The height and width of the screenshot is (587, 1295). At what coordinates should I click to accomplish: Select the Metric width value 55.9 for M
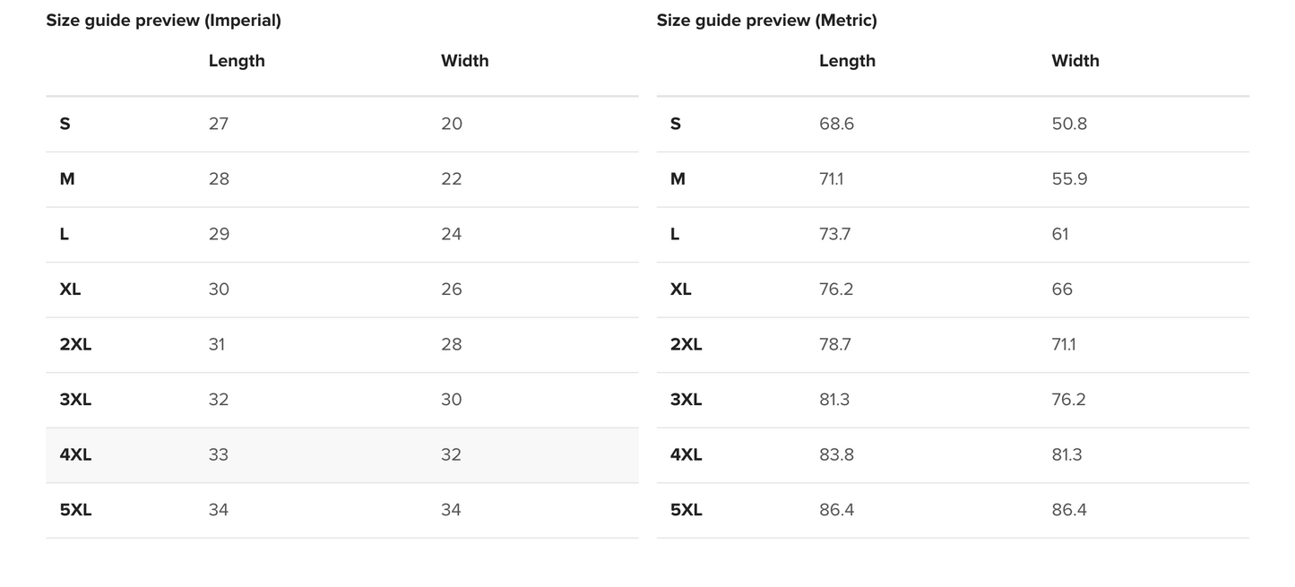point(1069,179)
